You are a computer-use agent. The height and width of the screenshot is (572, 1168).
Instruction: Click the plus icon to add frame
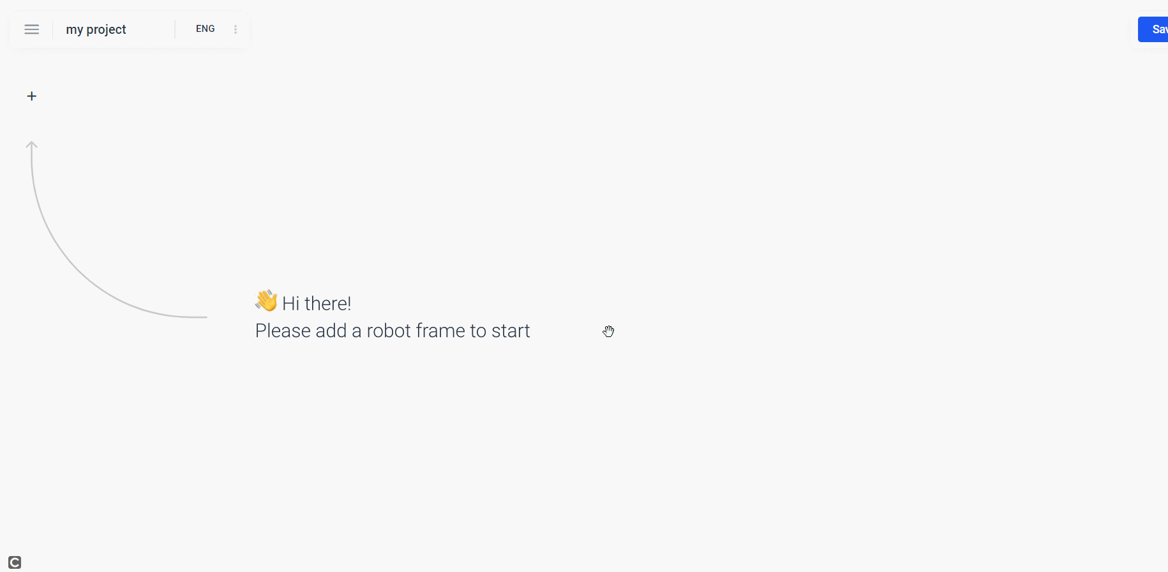coord(32,96)
